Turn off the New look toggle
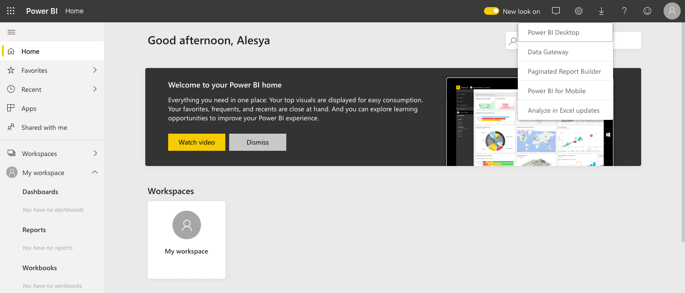The image size is (685, 293). coord(491,10)
